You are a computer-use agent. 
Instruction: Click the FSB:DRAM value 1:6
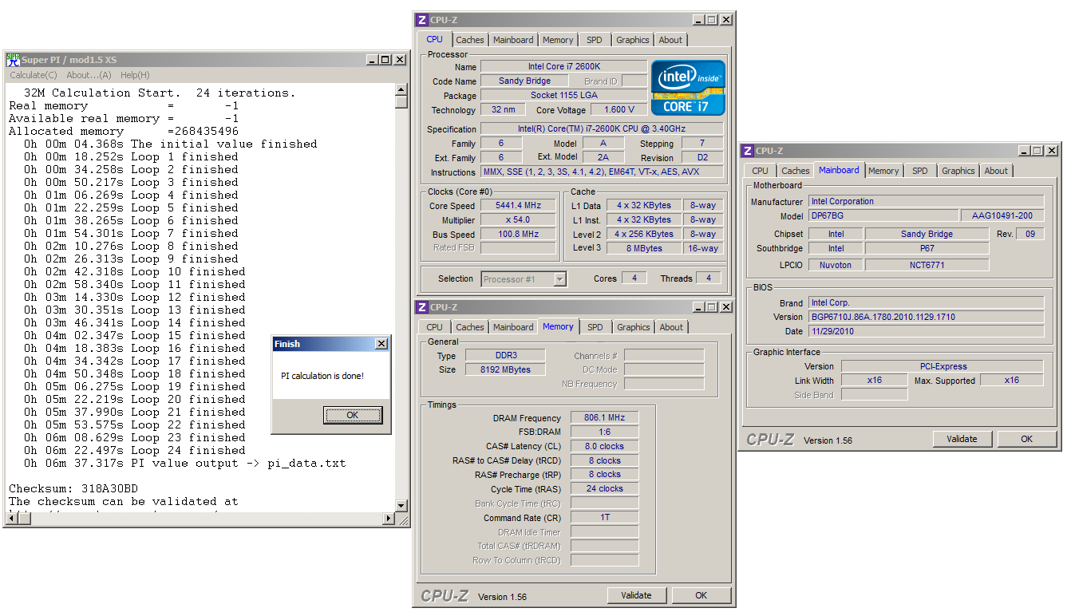click(604, 432)
